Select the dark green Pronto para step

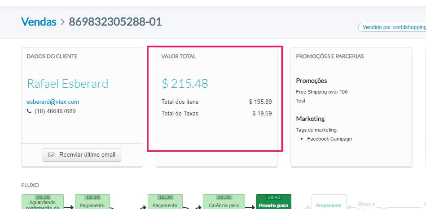(x=273, y=202)
